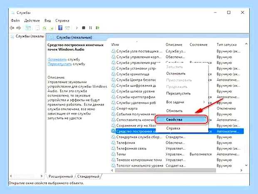This screenshot has height=194, width=258.
Task: Click gear icon of Службы криптографии
Action: (113, 97)
